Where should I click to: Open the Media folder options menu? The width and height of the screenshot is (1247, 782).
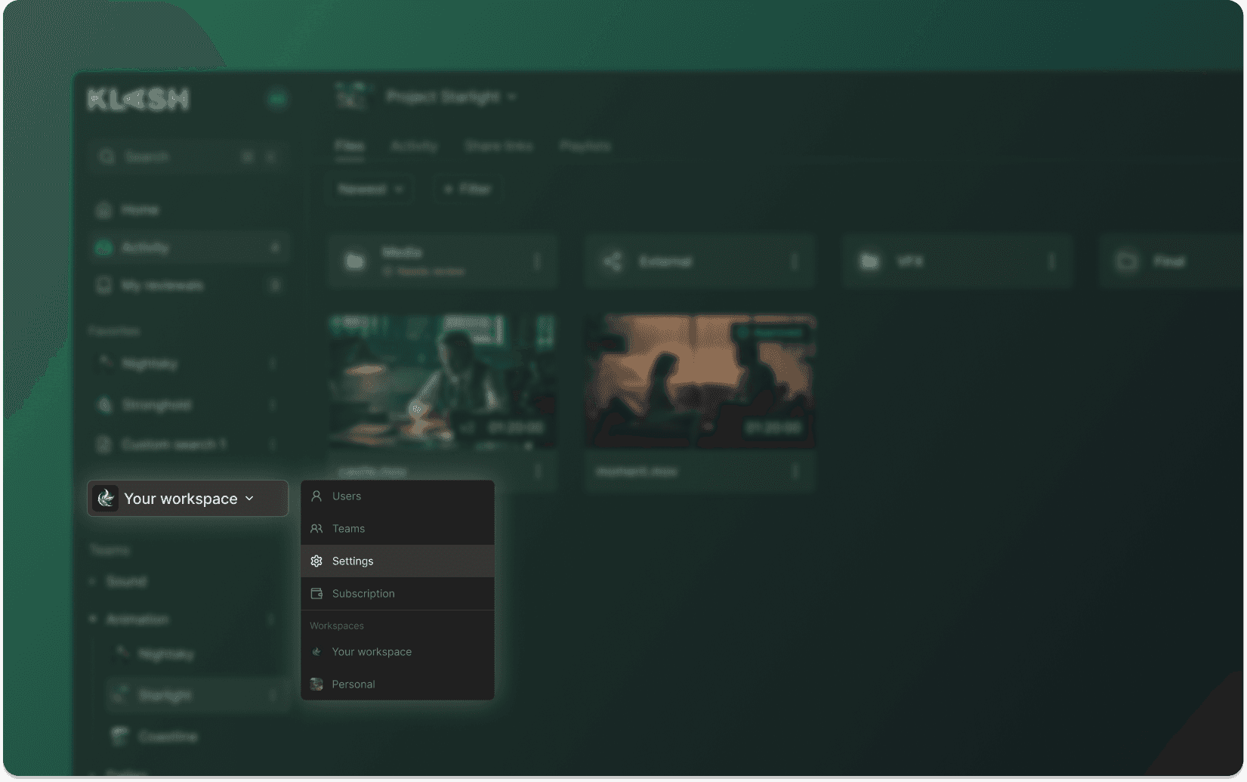(537, 261)
